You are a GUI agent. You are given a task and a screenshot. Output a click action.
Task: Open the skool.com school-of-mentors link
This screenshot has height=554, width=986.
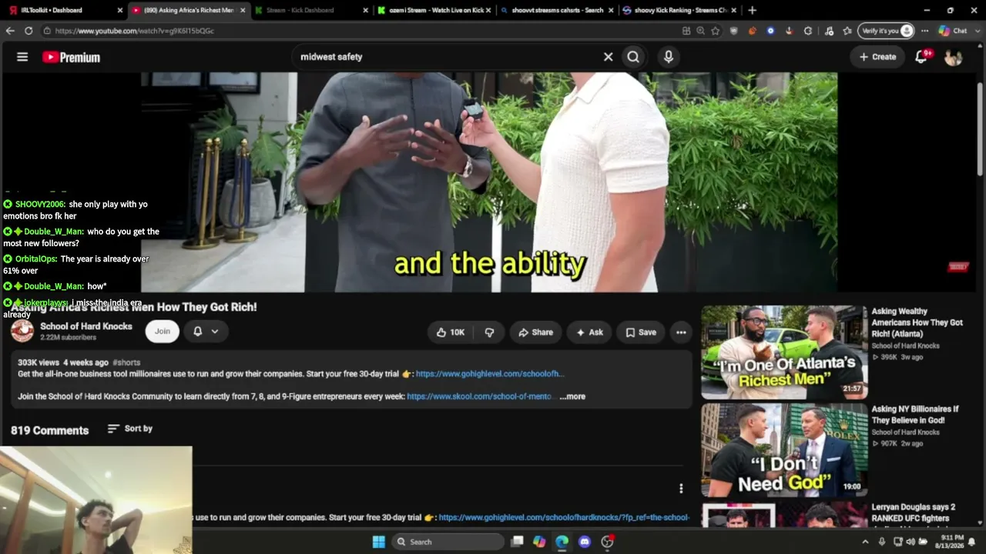(480, 396)
